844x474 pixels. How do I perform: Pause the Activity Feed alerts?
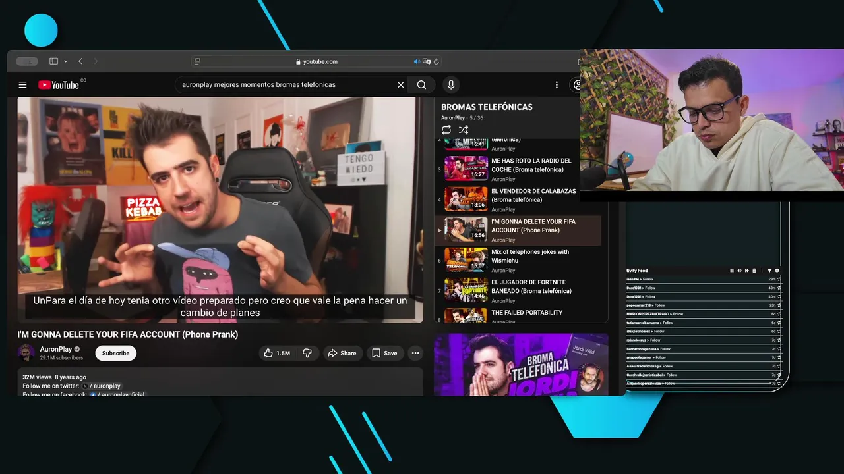732,271
